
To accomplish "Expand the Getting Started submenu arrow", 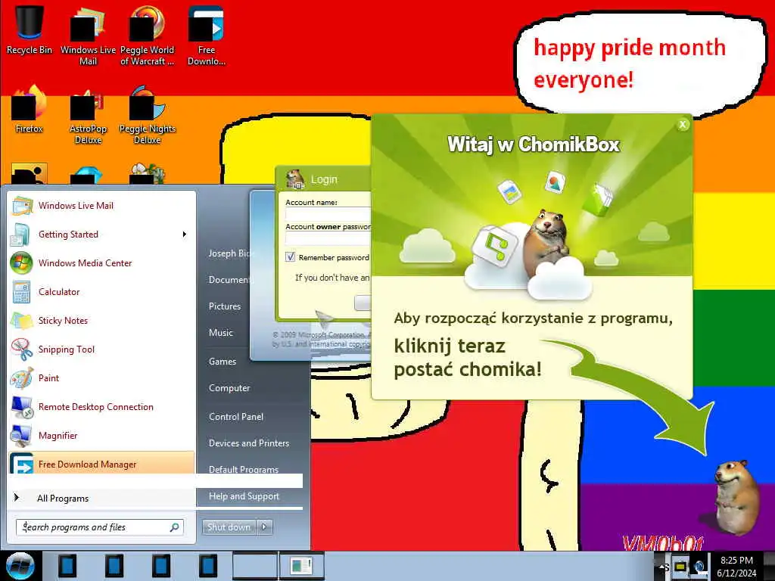I will [x=185, y=235].
